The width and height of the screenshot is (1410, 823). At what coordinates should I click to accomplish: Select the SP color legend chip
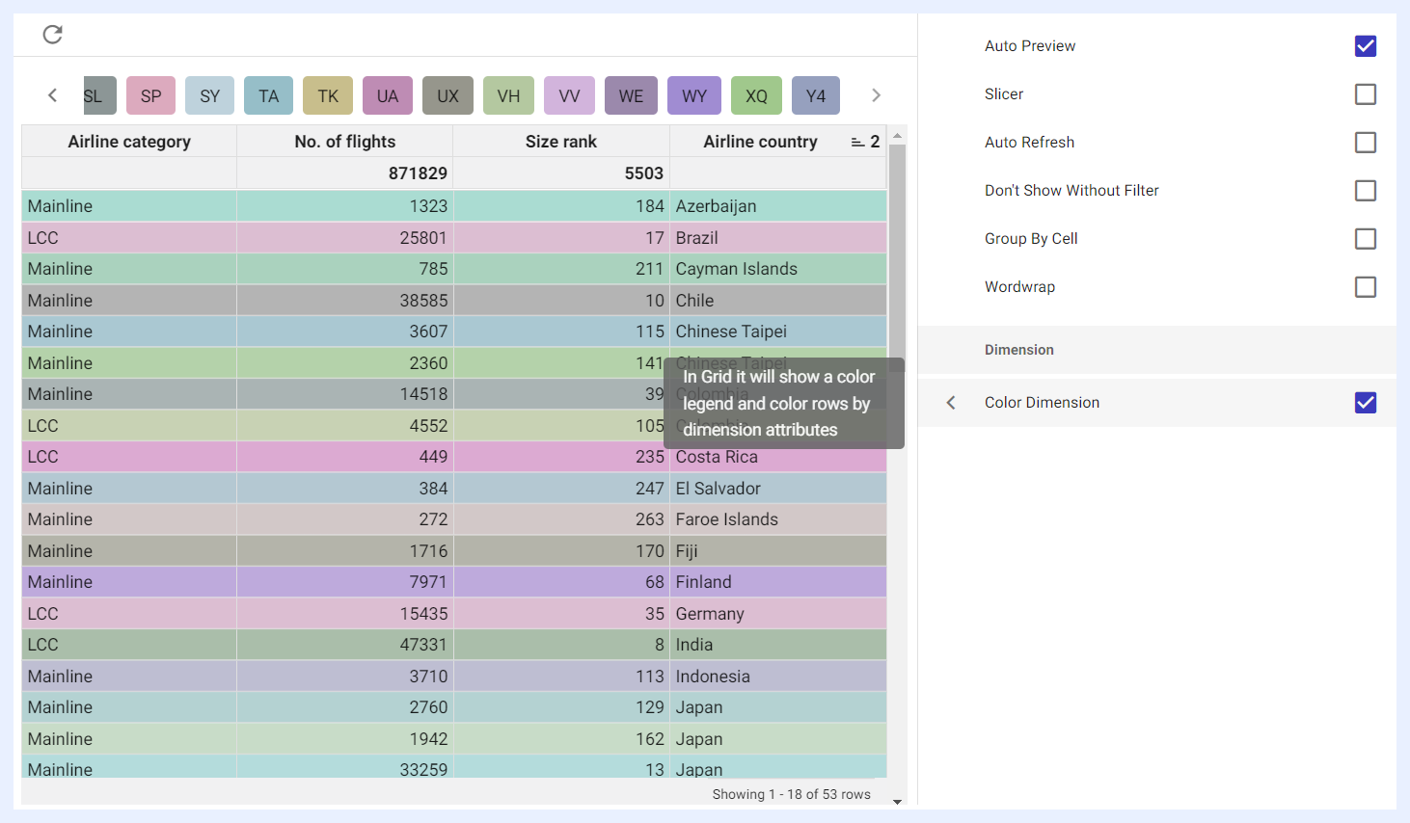pos(150,95)
